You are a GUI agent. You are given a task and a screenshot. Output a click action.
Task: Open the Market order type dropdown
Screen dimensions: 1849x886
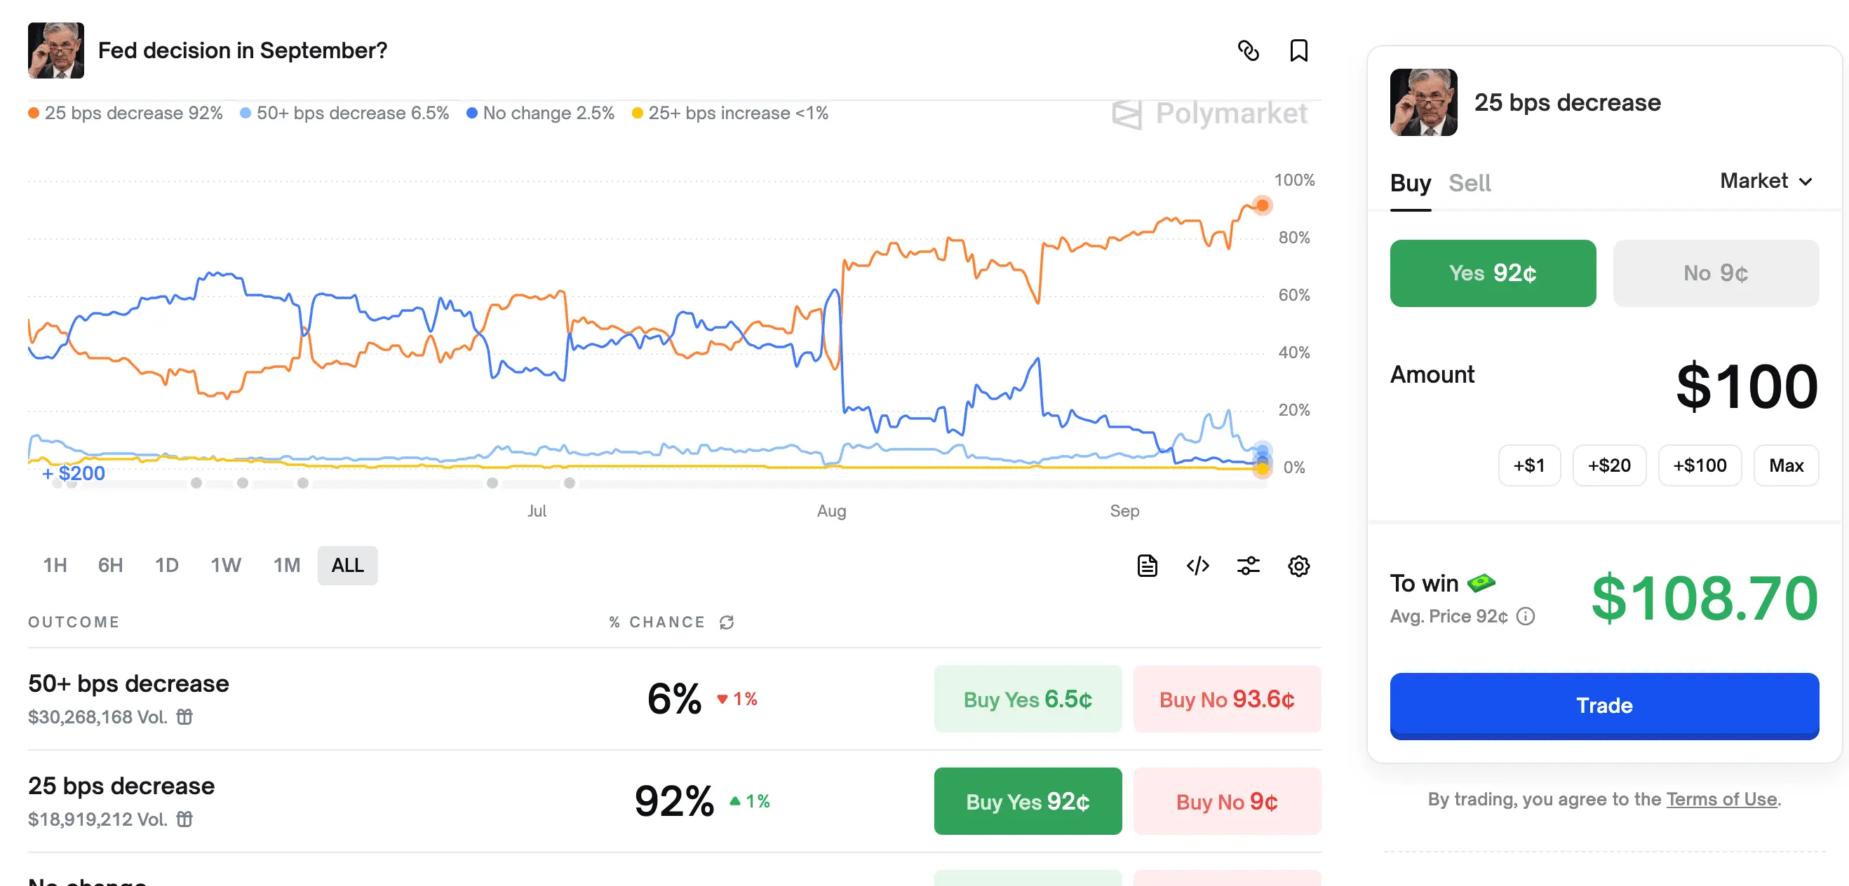(1766, 181)
